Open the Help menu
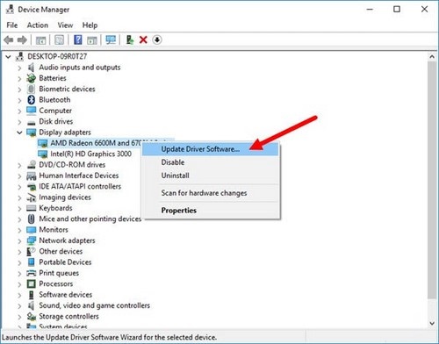 90,25
